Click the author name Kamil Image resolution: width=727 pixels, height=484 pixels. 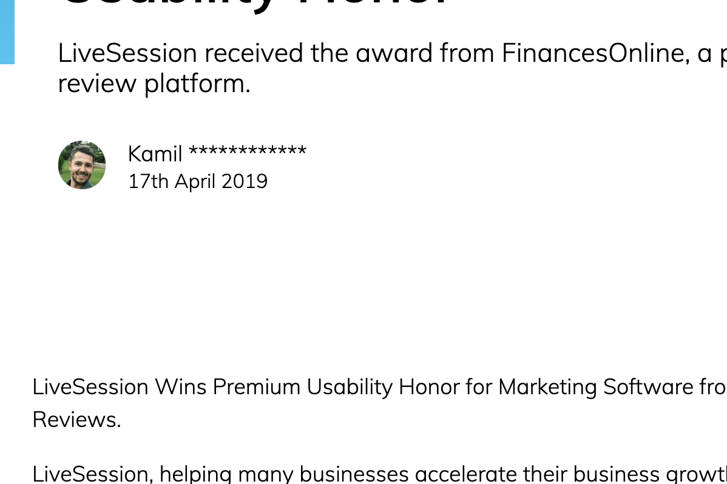pyautogui.click(x=155, y=154)
